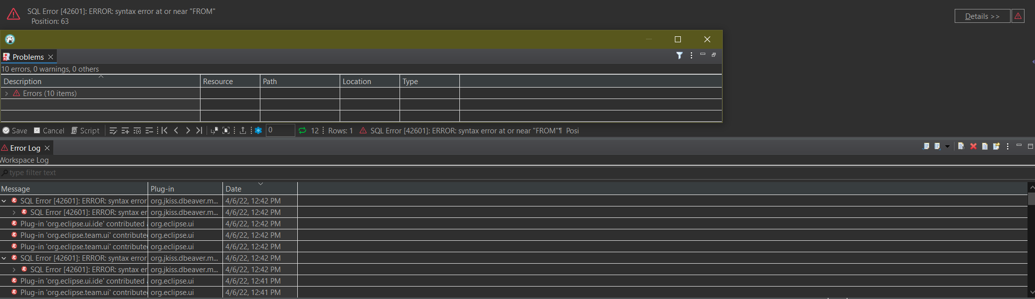Select the last 12:41 PM 'org.eclipse.team.ui' row
The height and width of the screenshot is (299, 1035).
coord(514,293)
